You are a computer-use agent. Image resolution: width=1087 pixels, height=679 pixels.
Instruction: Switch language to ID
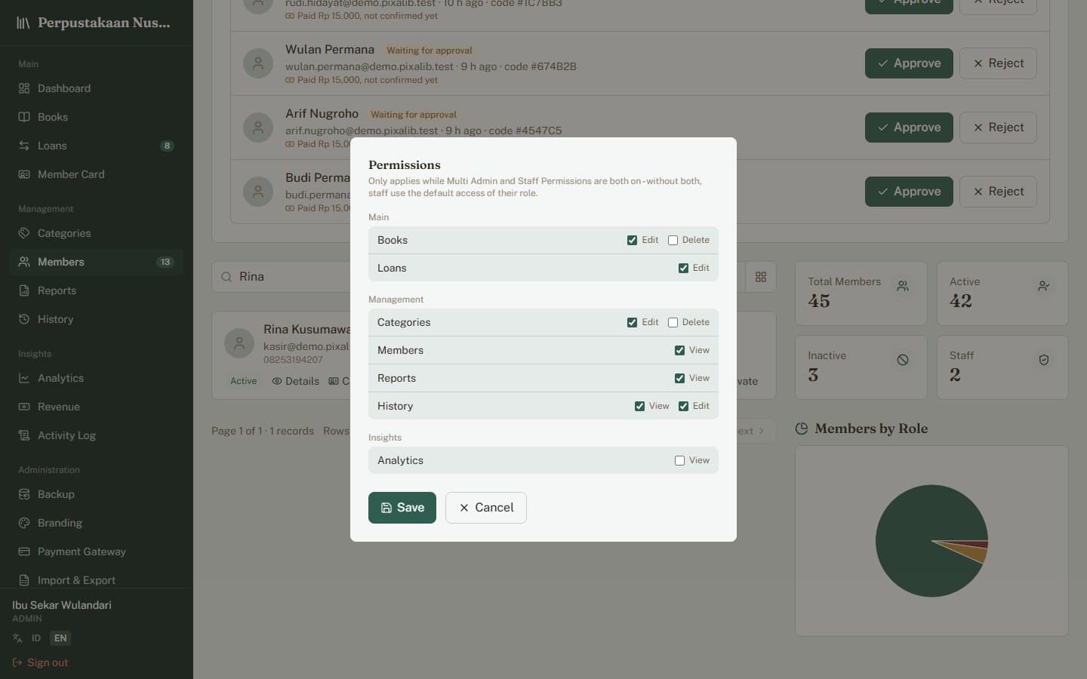click(35, 638)
